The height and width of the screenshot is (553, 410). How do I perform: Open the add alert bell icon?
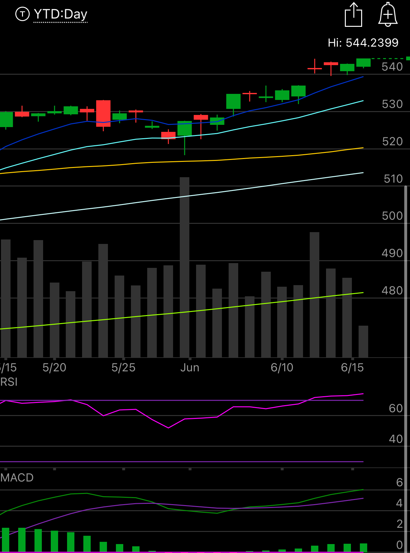pos(388,14)
